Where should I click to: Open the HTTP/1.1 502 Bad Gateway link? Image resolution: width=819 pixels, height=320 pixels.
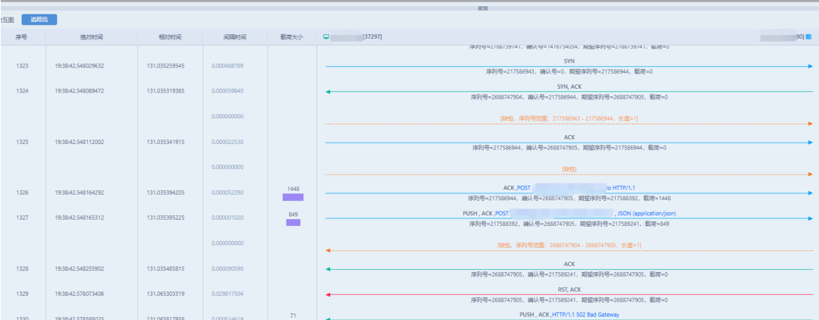click(585, 315)
